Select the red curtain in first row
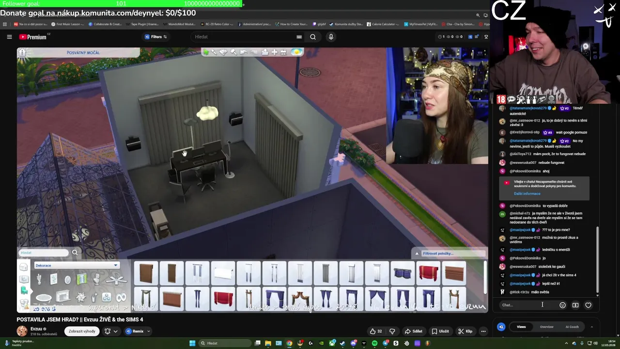This screenshot has width=620, height=349. [x=428, y=273]
